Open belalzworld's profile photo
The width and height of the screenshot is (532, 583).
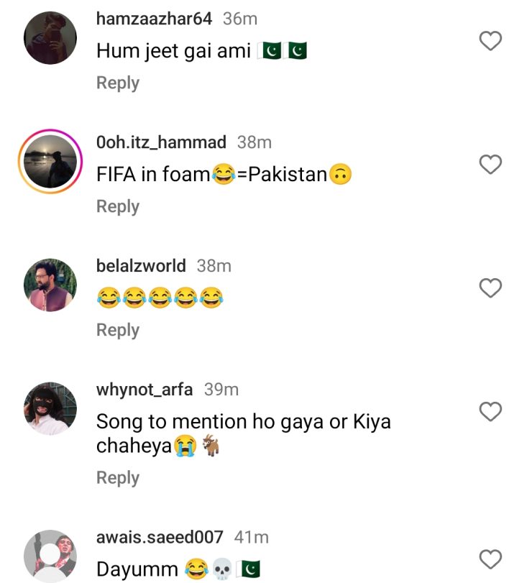click(x=50, y=285)
